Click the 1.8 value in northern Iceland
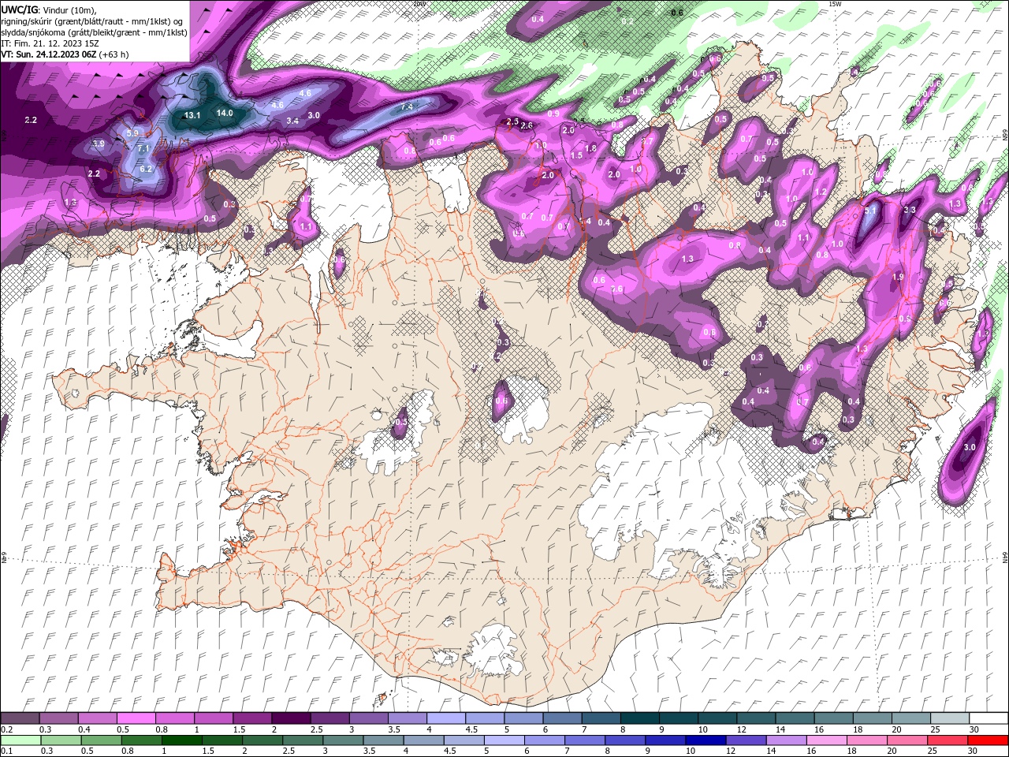The image size is (1009, 757). pyautogui.click(x=590, y=148)
